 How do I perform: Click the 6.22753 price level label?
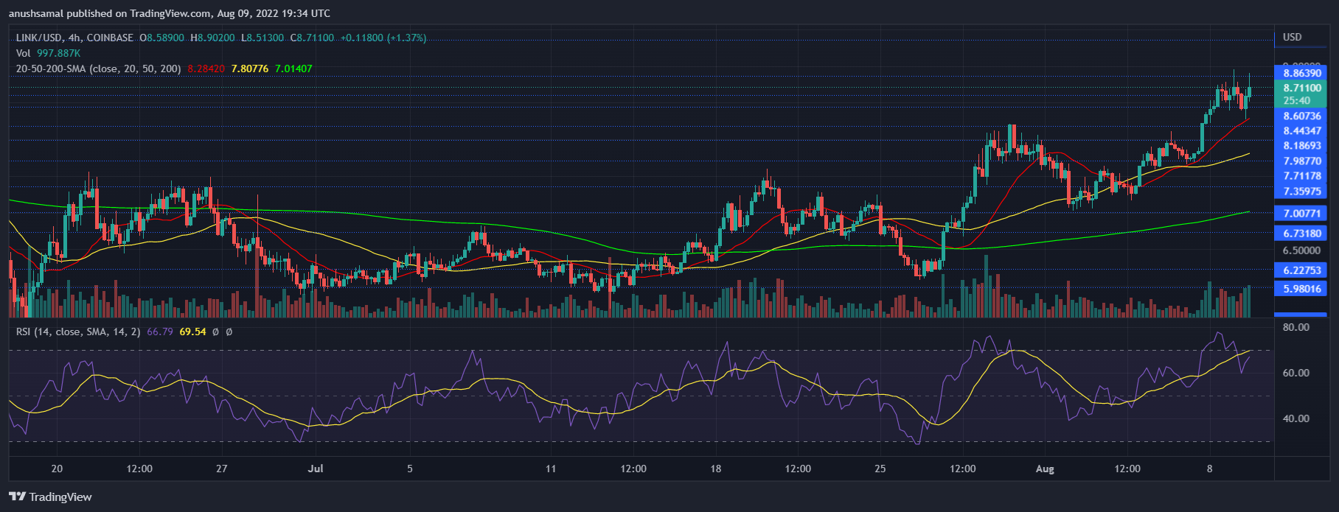1301,270
